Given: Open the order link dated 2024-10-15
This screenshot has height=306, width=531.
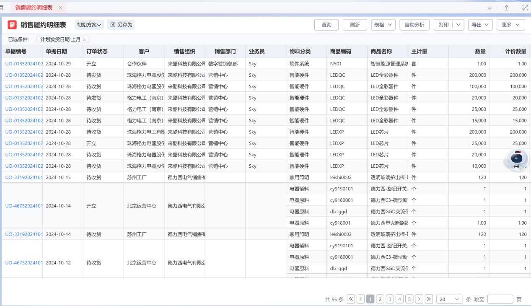Looking at the screenshot, I should [24, 177].
